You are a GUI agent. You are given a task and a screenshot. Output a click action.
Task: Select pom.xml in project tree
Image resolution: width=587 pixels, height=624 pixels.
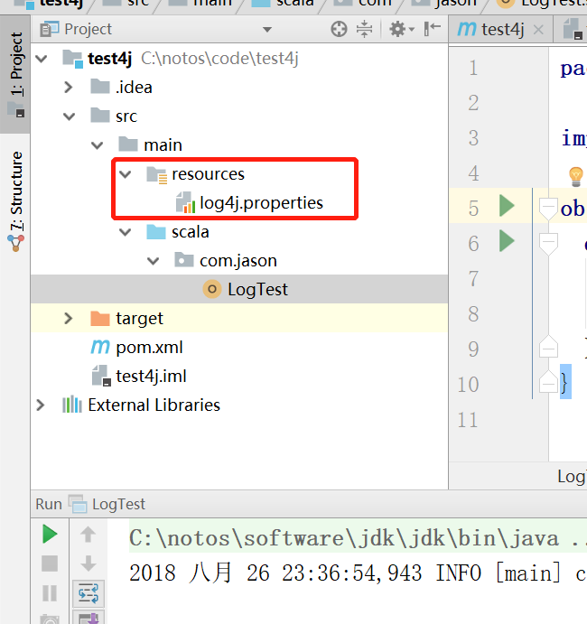coord(150,348)
